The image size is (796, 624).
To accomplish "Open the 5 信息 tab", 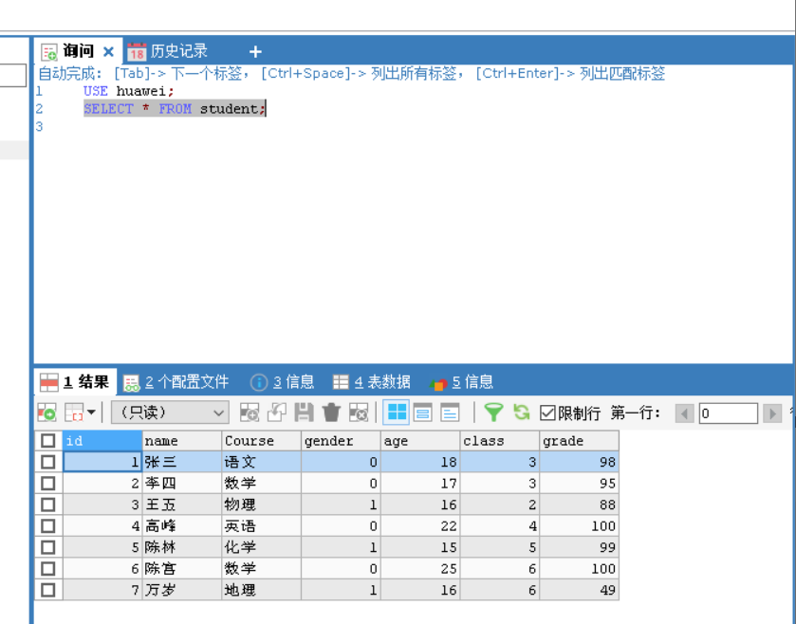I will [x=461, y=382].
